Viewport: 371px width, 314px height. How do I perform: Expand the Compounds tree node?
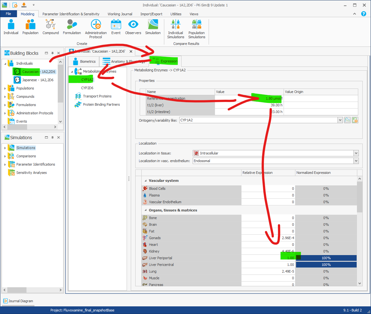5,96
